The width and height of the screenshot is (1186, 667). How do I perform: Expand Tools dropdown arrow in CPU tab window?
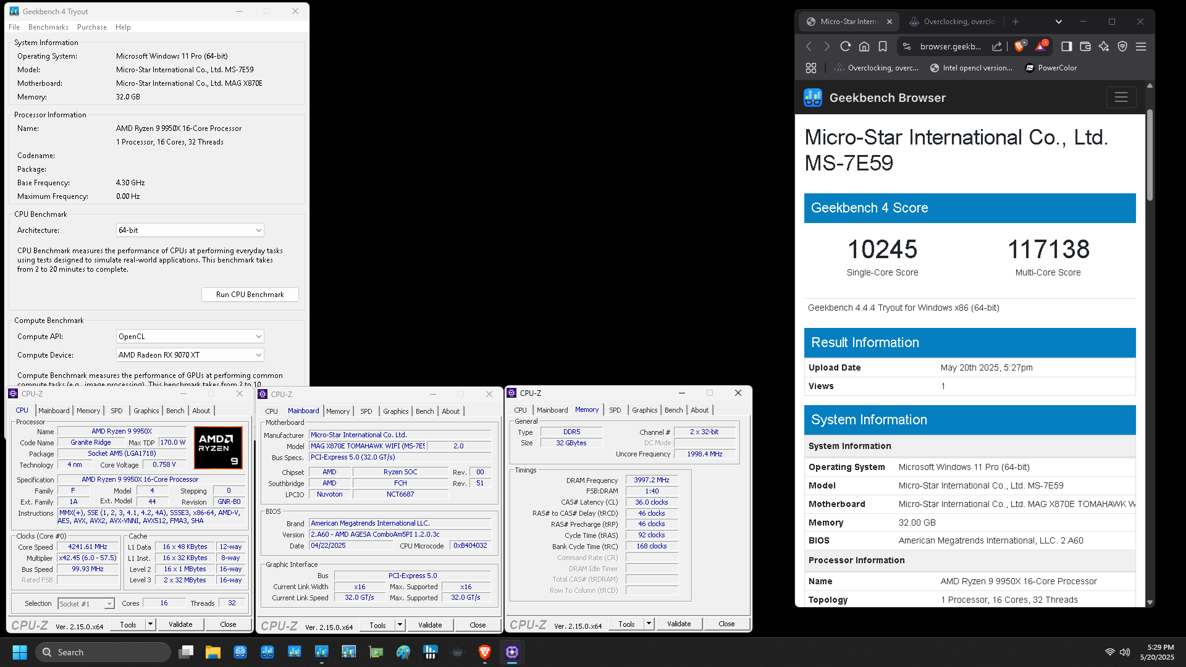coord(150,624)
